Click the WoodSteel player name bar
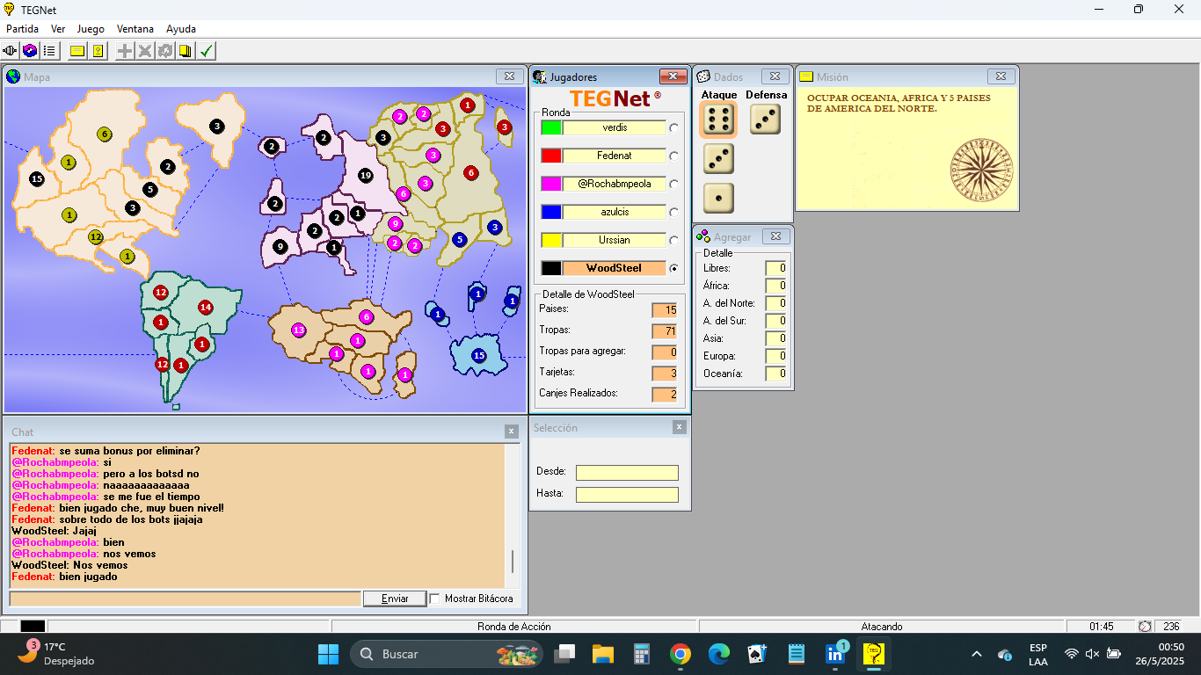 [615, 268]
